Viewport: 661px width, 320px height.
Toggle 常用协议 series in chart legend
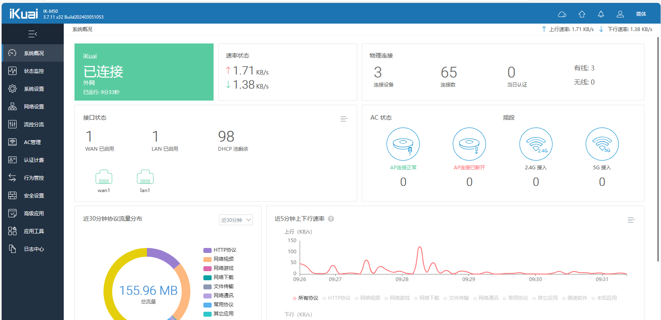[x=515, y=298]
